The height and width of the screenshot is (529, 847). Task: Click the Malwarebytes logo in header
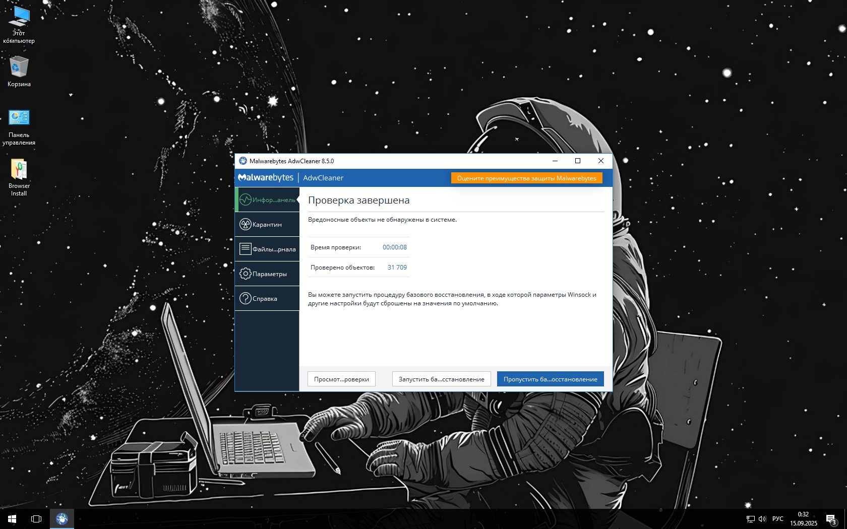click(x=266, y=178)
